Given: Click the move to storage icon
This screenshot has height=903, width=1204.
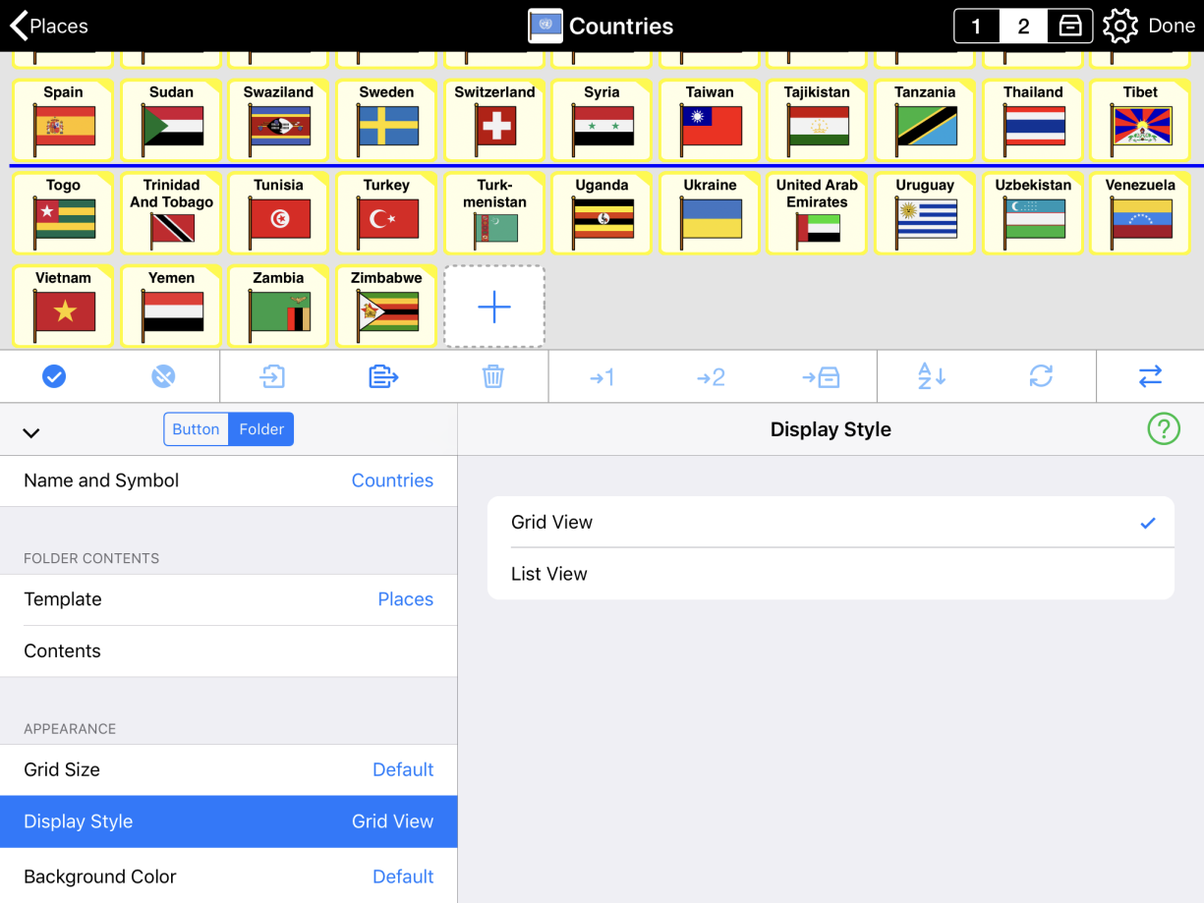Looking at the screenshot, I should [821, 376].
